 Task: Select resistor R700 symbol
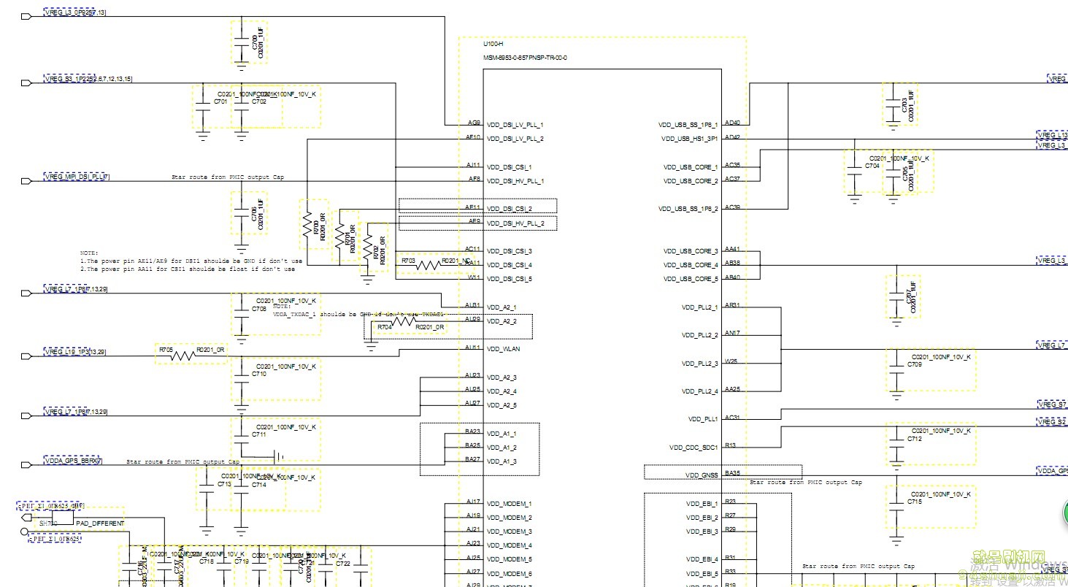click(x=307, y=226)
